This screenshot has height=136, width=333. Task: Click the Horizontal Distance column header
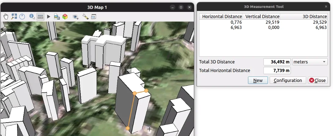pos(222,16)
